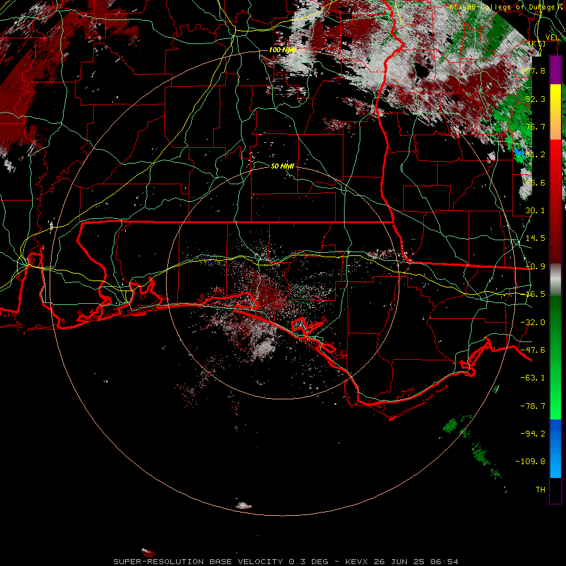
Task: Click the -94.2 legend value
Action: tap(533, 433)
